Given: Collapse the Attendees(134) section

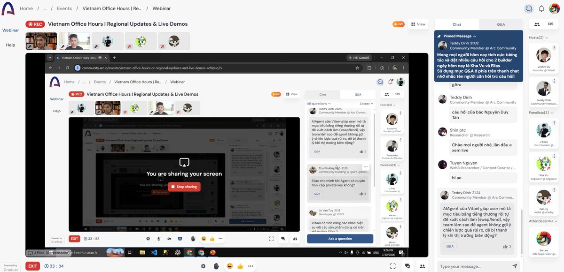Looking at the screenshot, I should (555, 221).
